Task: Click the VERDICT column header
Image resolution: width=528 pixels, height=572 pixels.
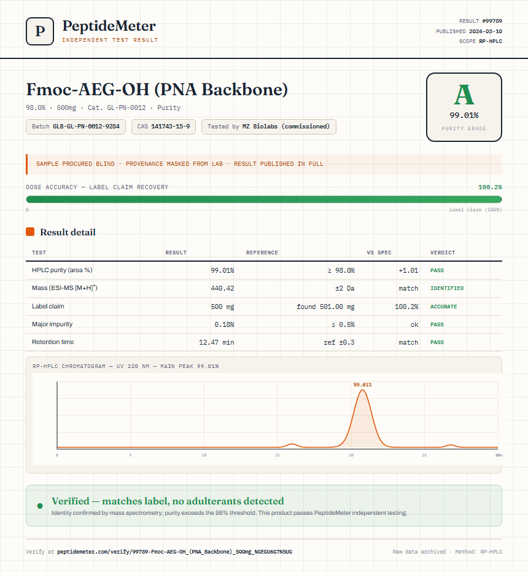Action: pos(443,253)
